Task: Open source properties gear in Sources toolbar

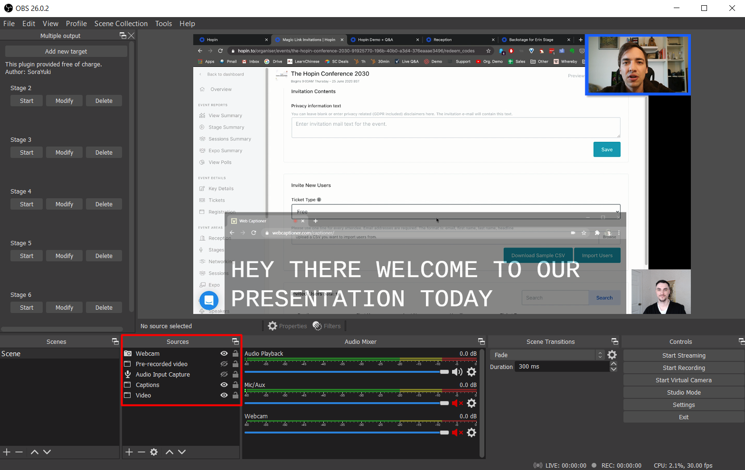Action: (154, 452)
